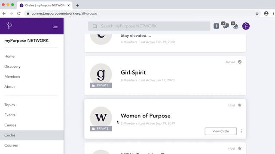This screenshot has width=275, height=154.
Task: Open Discovery in sidebar
Action: [12, 67]
